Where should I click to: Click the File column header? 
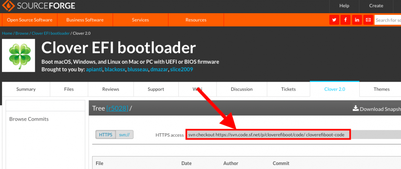[x=99, y=163]
